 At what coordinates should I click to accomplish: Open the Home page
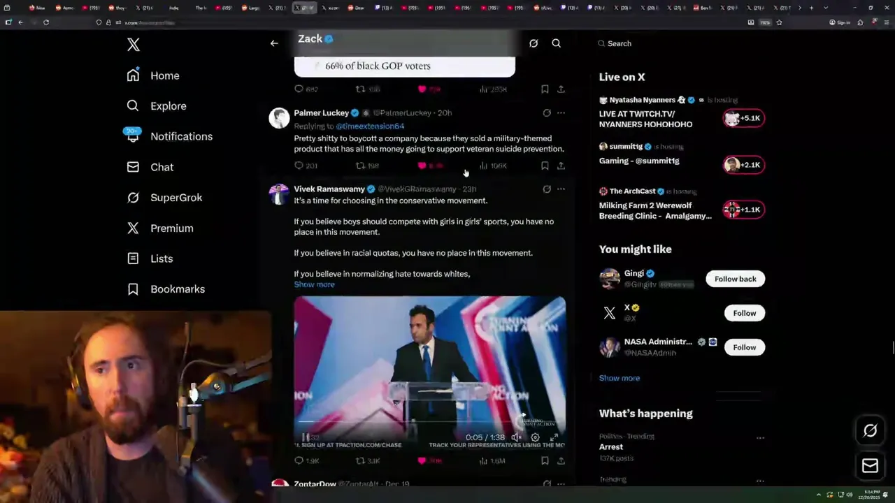[153, 75]
